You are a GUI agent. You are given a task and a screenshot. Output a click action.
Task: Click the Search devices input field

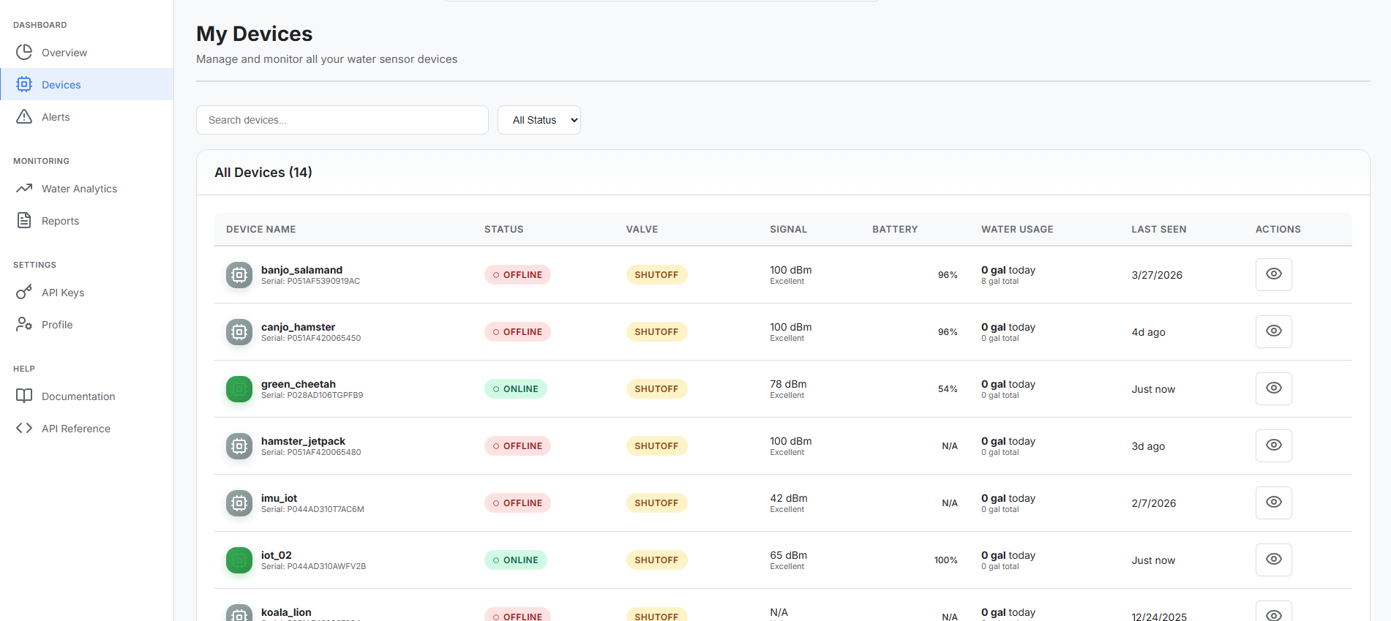click(342, 120)
